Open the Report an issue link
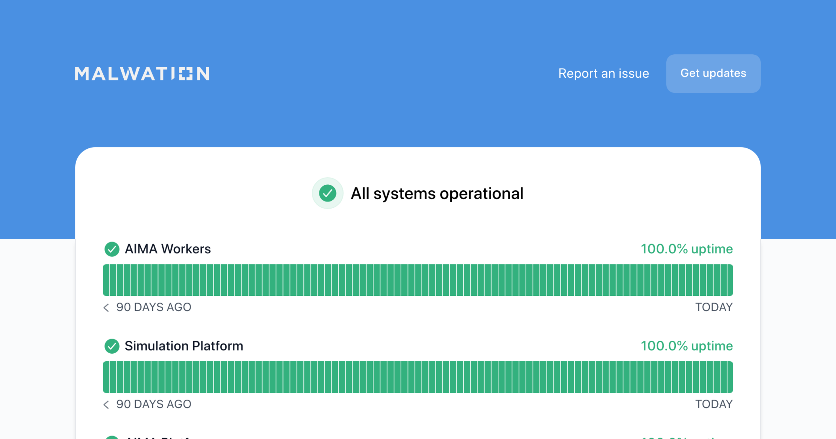 [603, 74]
